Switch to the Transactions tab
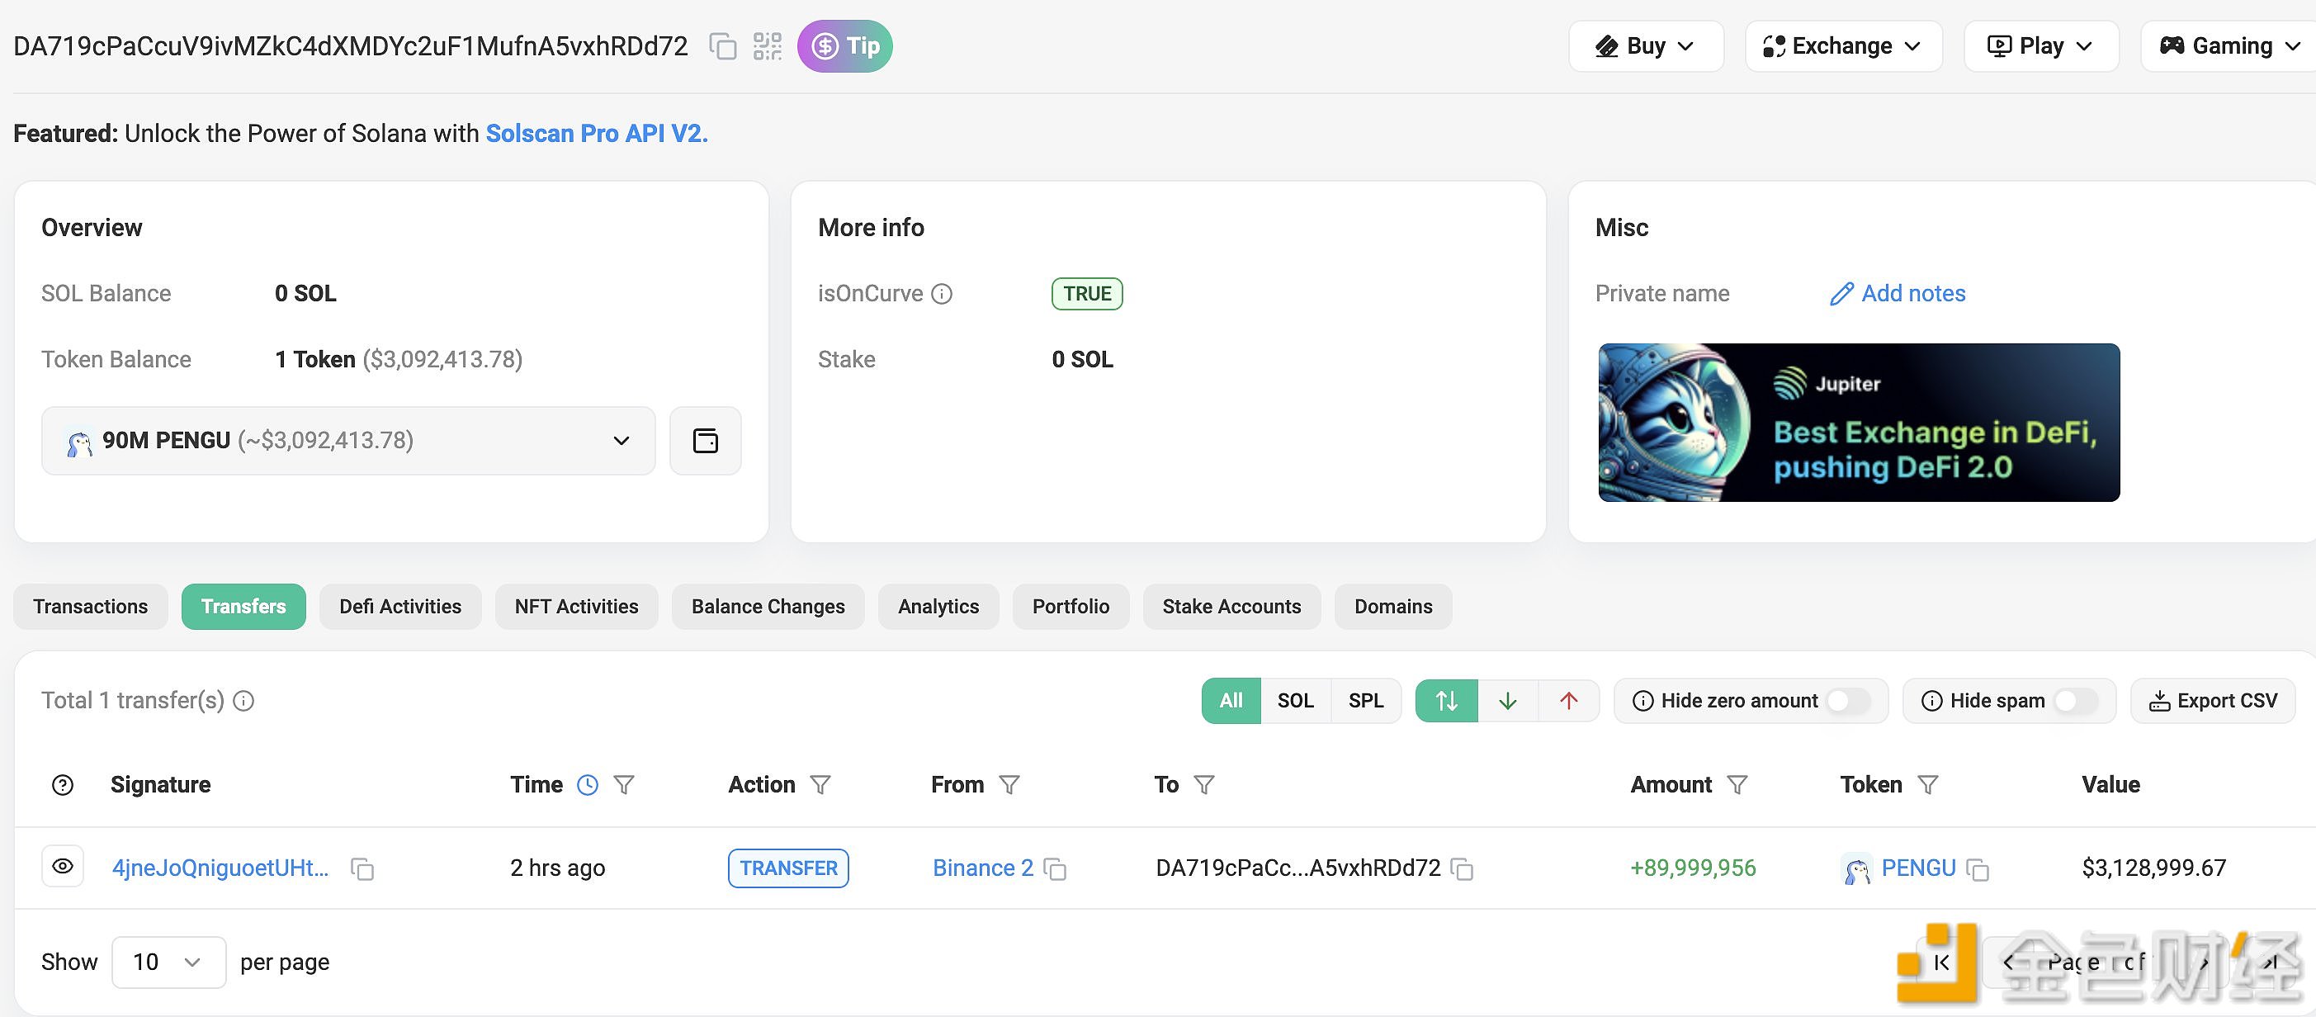2316x1017 pixels. pos(92,606)
